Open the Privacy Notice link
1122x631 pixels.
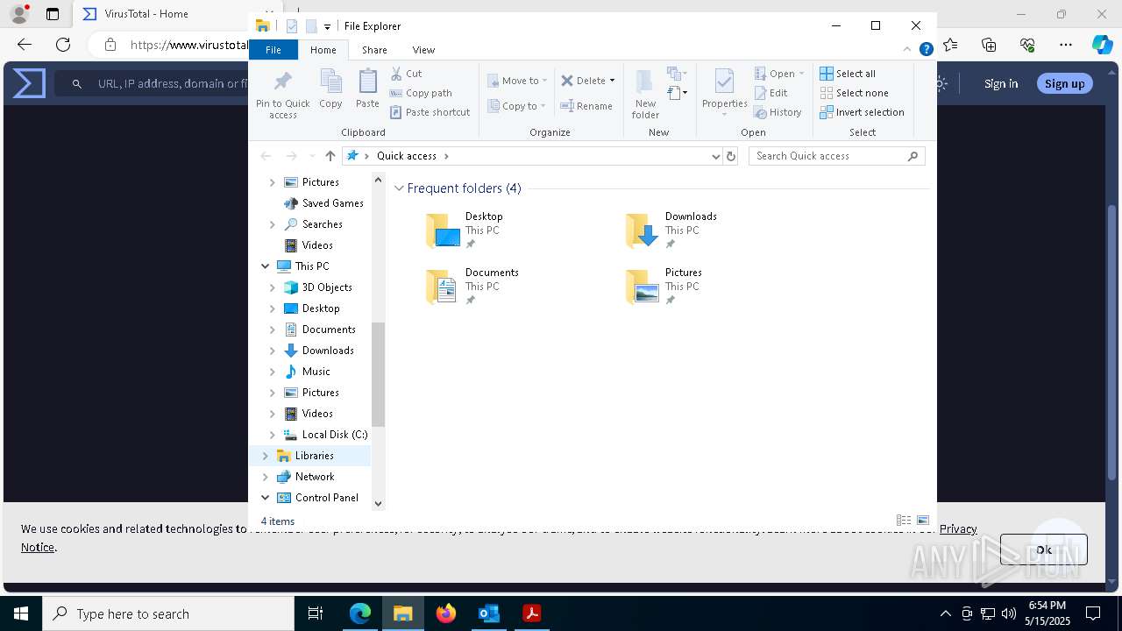pos(958,528)
